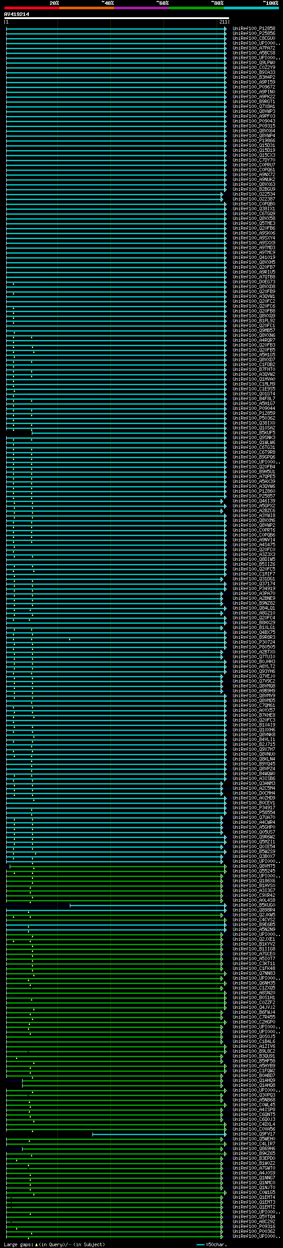Screen dimensions: 283x1248
Task: Open hit UniRef100_P12858
Action: point(254,29)
